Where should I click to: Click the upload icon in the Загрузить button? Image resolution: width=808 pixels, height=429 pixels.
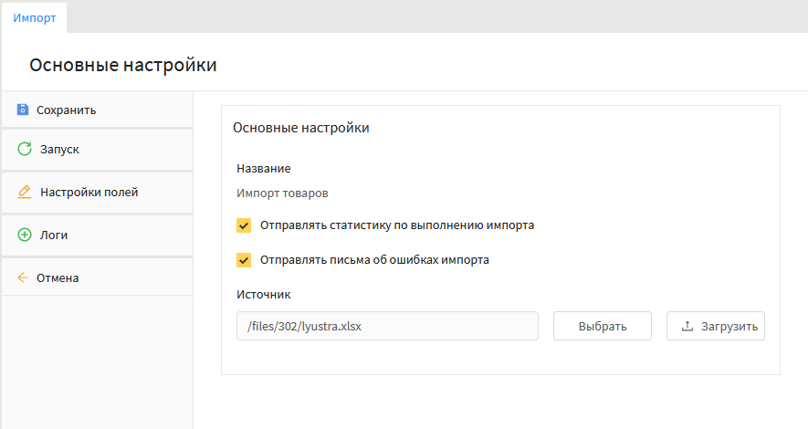[x=687, y=326]
